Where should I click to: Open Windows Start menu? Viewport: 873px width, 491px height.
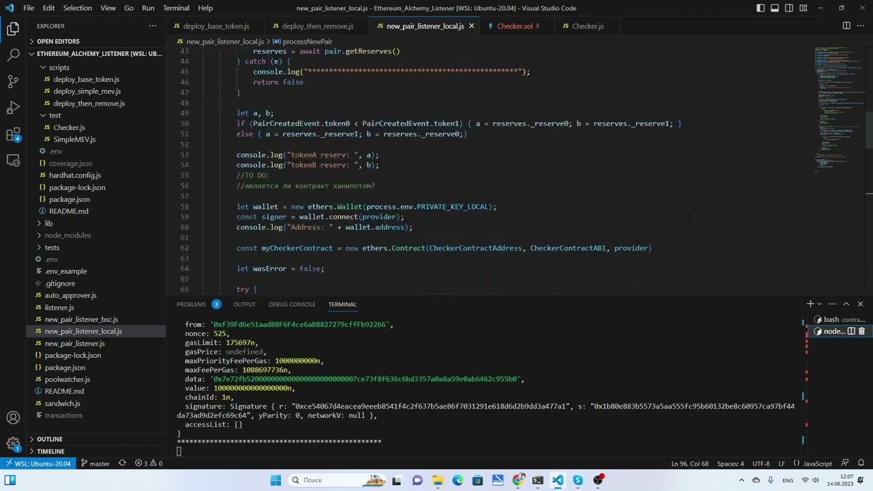point(276,480)
